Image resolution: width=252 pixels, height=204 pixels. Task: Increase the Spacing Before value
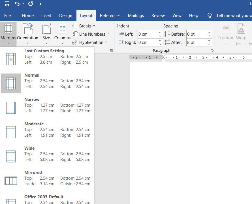pos(209,32)
